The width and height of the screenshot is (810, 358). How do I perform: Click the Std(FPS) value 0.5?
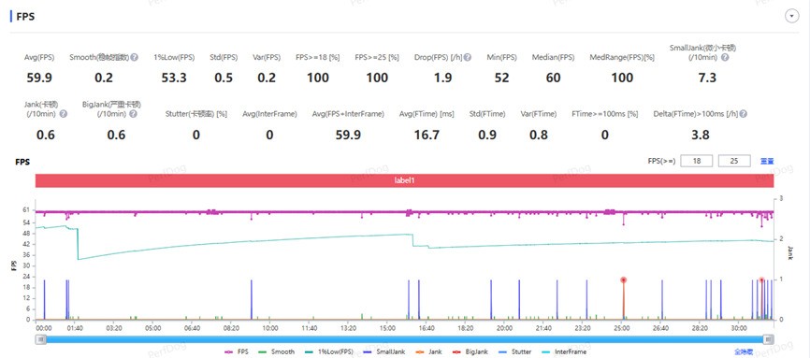coord(224,78)
